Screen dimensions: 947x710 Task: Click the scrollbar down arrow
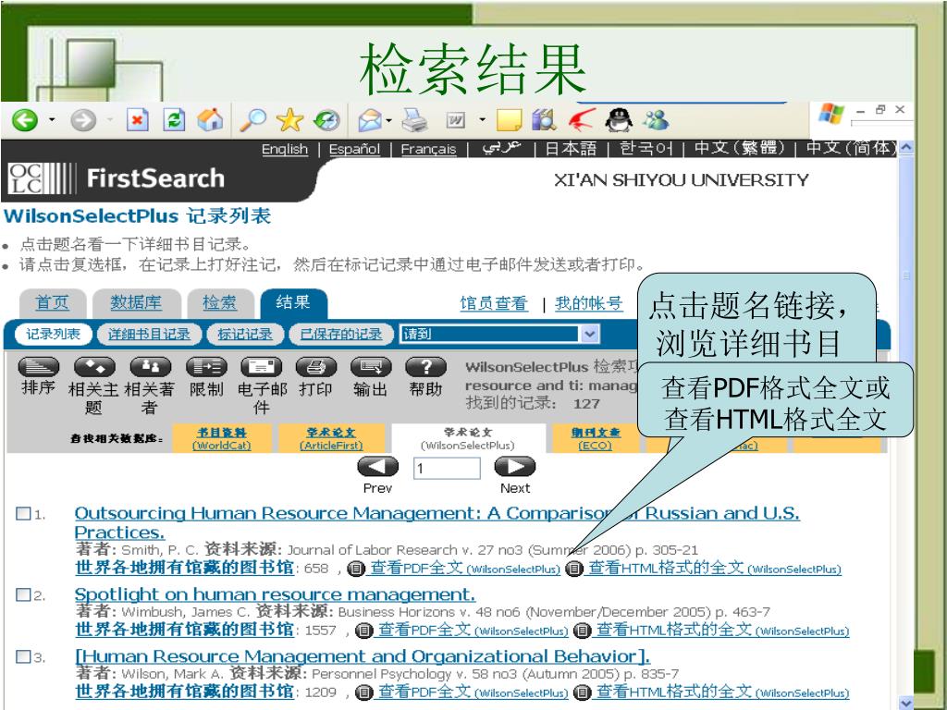pyautogui.click(x=906, y=703)
